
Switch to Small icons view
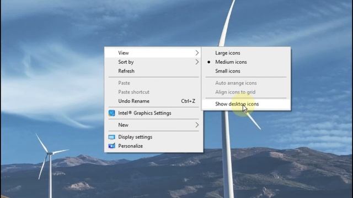tap(246, 71)
